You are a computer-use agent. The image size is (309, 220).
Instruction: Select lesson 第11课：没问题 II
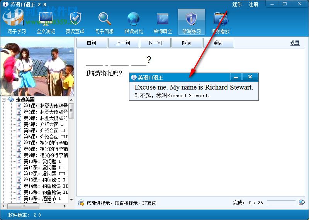pyautogui.click(x=43, y=168)
